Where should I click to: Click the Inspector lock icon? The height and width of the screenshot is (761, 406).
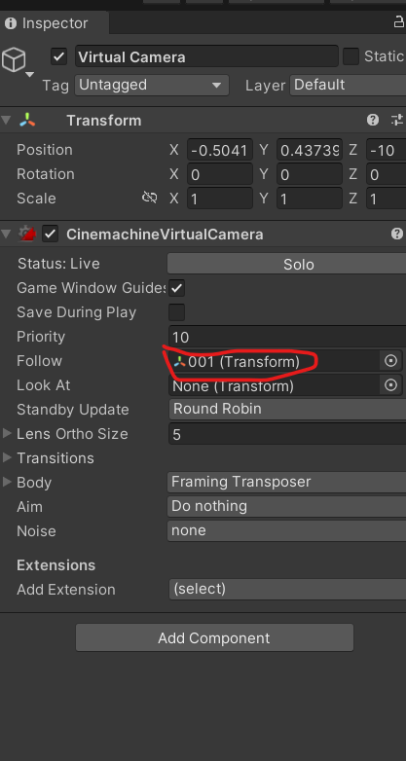[x=399, y=22]
